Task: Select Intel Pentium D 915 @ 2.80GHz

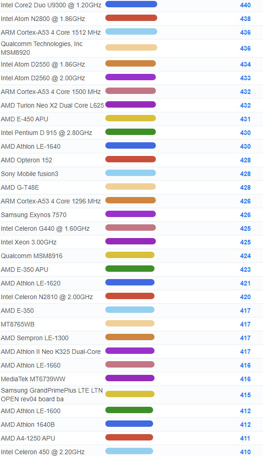Action: point(46,133)
